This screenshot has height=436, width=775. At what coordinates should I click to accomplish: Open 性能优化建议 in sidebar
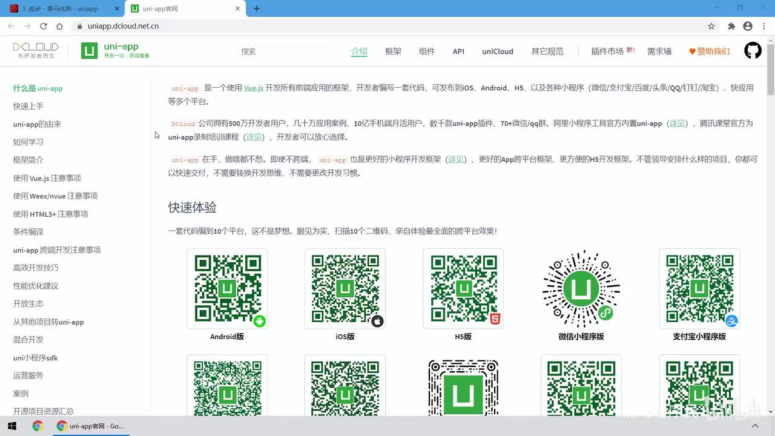click(x=36, y=286)
